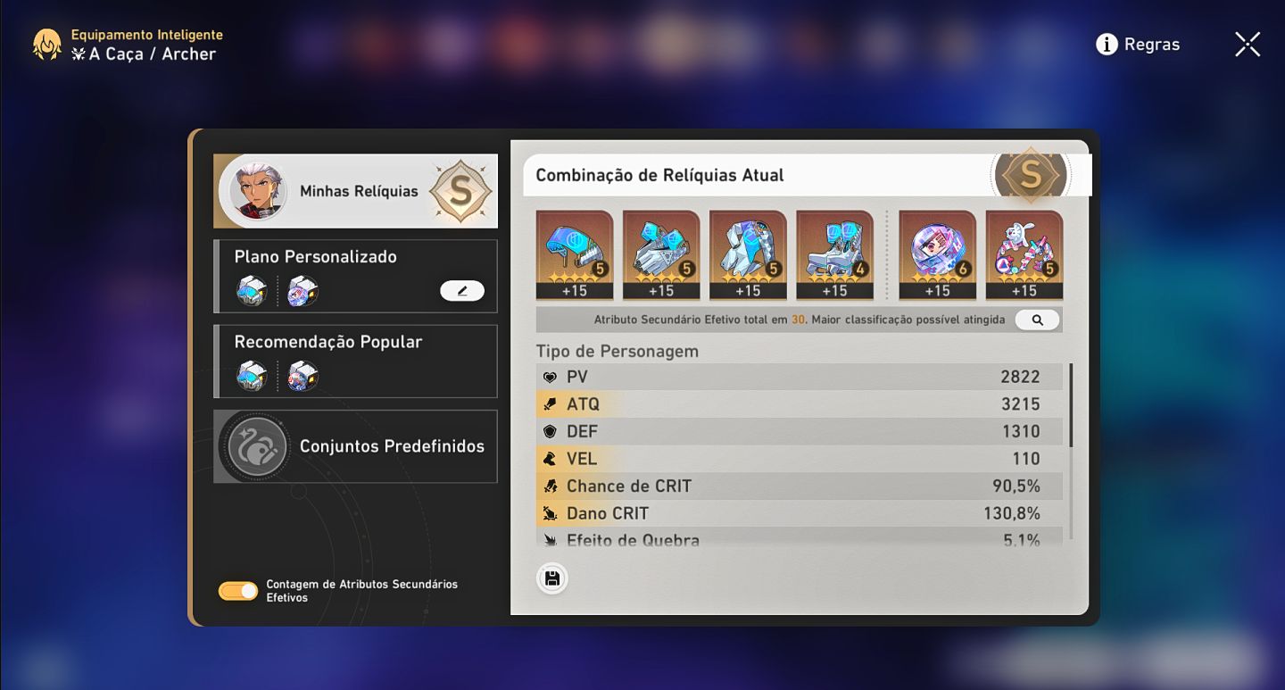Edit Plano Personalizado with the pencil button
The image size is (1285, 690).
462,291
